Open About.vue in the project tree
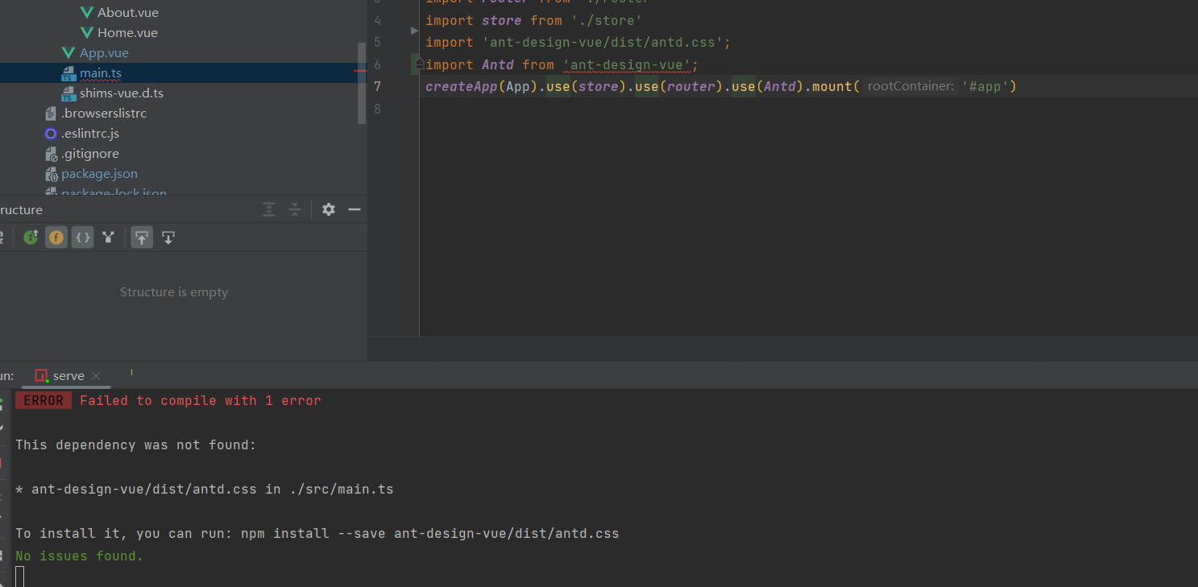 pos(128,12)
